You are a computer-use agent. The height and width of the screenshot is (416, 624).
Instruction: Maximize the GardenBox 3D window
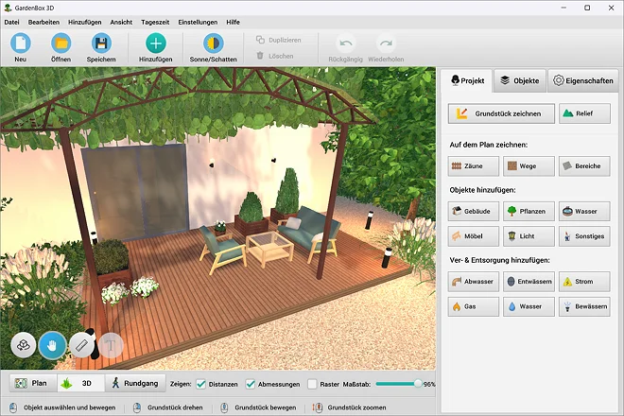click(x=587, y=8)
